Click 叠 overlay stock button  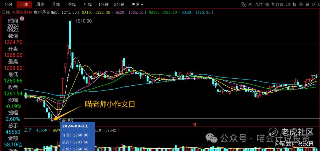[301, 4]
